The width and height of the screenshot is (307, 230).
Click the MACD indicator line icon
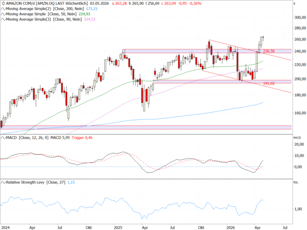pyautogui.click(x=3, y=138)
